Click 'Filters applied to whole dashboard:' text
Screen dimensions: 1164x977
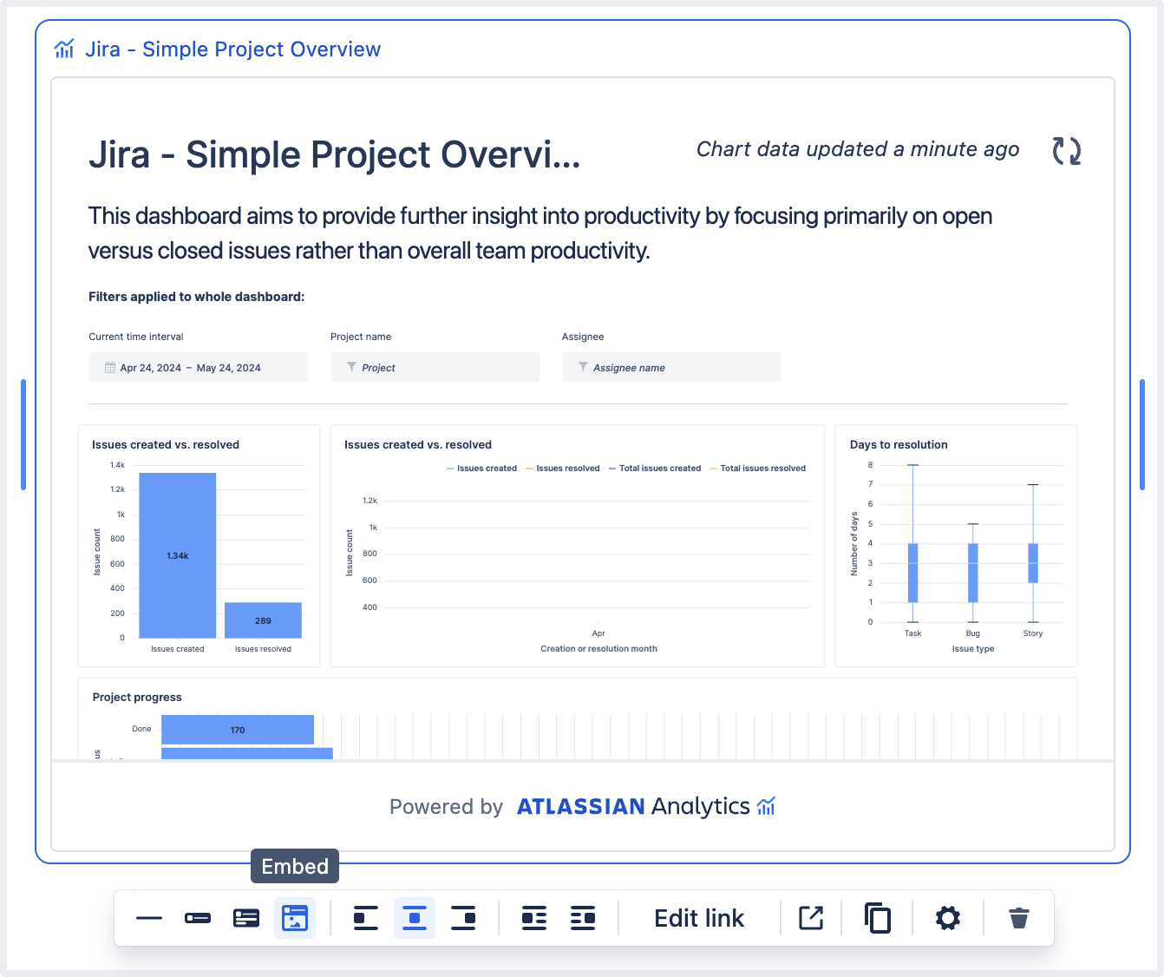(197, 297)
